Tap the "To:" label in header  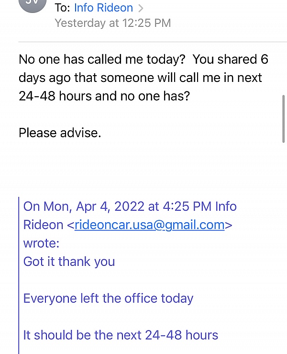[x=62, y=8]
